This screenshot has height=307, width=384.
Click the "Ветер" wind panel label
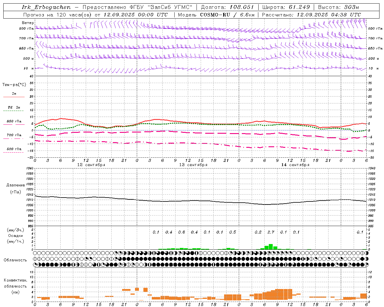click(28, 23)
